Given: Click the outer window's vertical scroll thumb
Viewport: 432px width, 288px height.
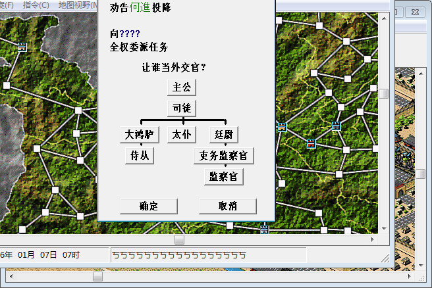Looking at the screenshot, I should tap(421, 174).
